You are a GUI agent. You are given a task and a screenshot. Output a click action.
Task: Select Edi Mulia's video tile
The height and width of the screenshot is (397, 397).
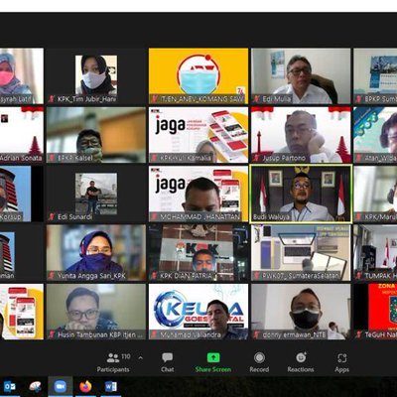click(x=301, y=76)
